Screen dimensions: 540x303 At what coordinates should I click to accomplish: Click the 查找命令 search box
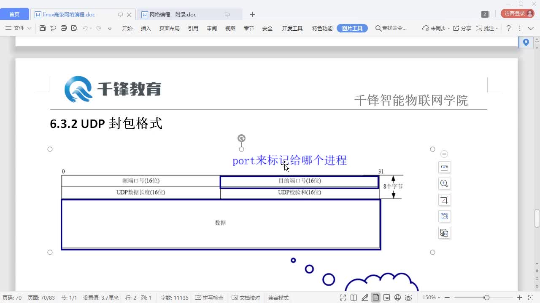coord(391,28)
